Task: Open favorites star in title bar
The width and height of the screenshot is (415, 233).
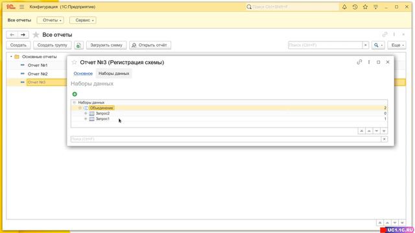Action: pos(365,7)
